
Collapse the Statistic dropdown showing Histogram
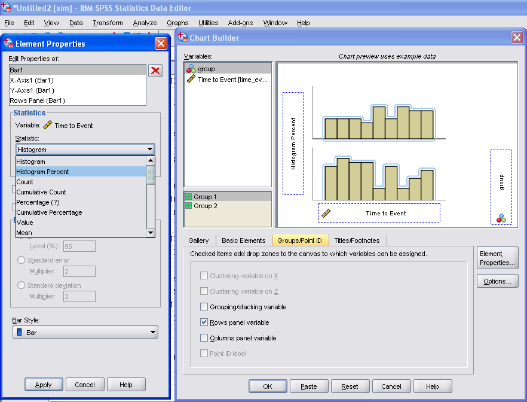pos(149,150)
